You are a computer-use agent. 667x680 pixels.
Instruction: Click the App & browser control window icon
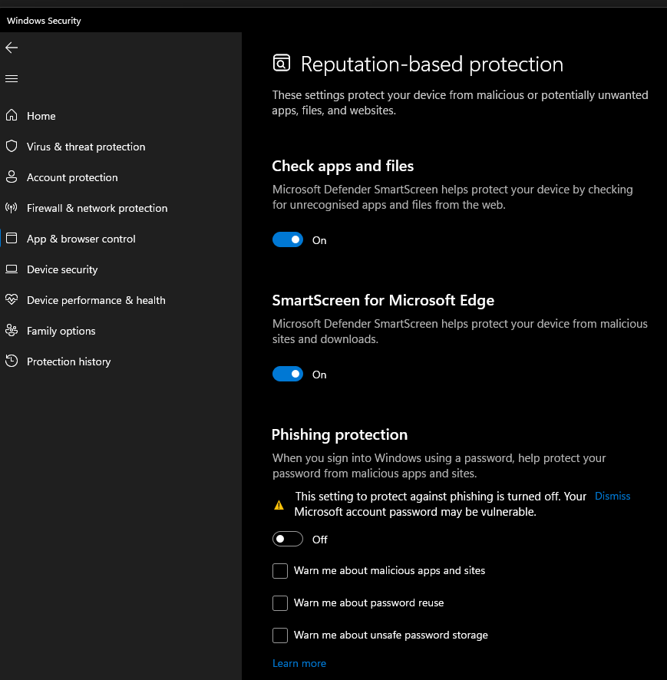(x=12, y=238)
